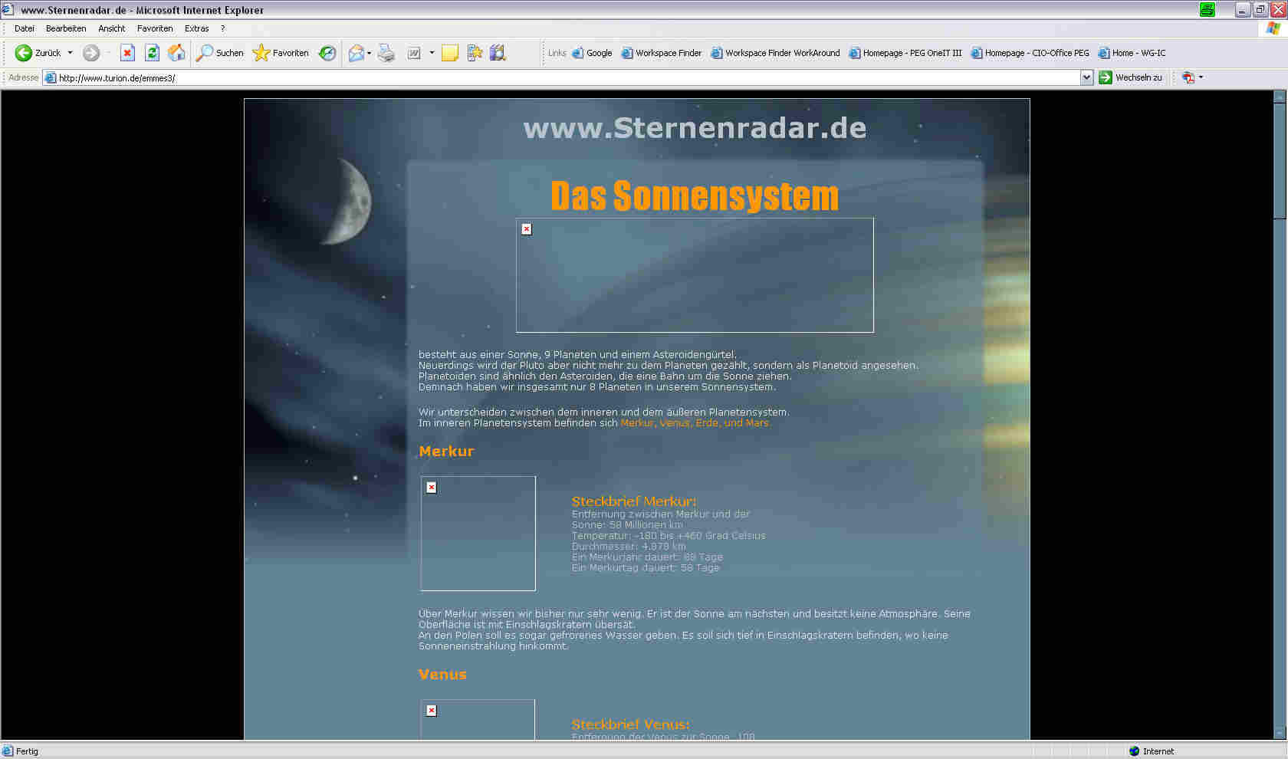The image size is (1288, 759).
Task: Click the broken image icon beside Steckbrief Merkur
Action: (x=431, y=487)
